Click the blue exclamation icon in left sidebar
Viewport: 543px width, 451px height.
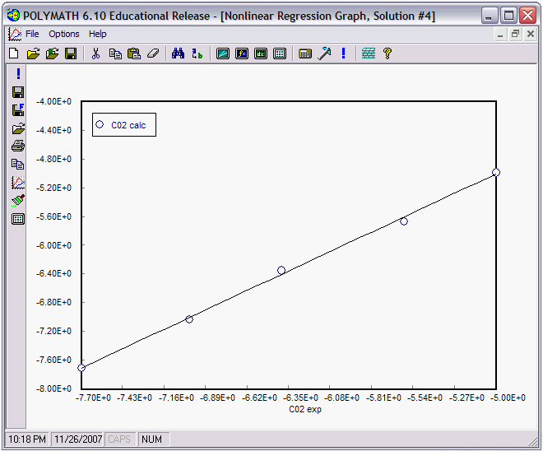pyautogui.click(x=18, y=74)
